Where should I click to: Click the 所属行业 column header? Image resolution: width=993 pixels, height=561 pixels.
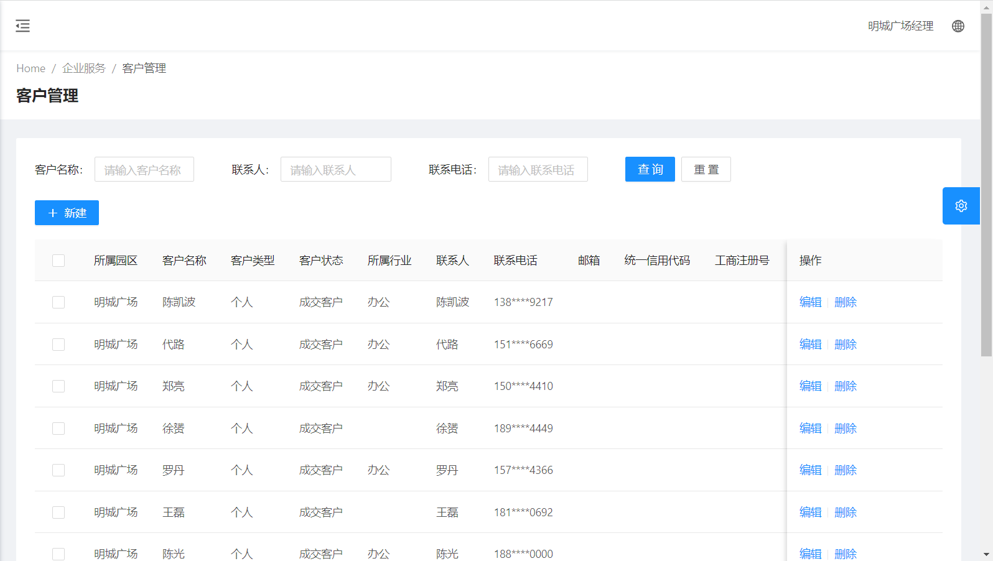389,261
